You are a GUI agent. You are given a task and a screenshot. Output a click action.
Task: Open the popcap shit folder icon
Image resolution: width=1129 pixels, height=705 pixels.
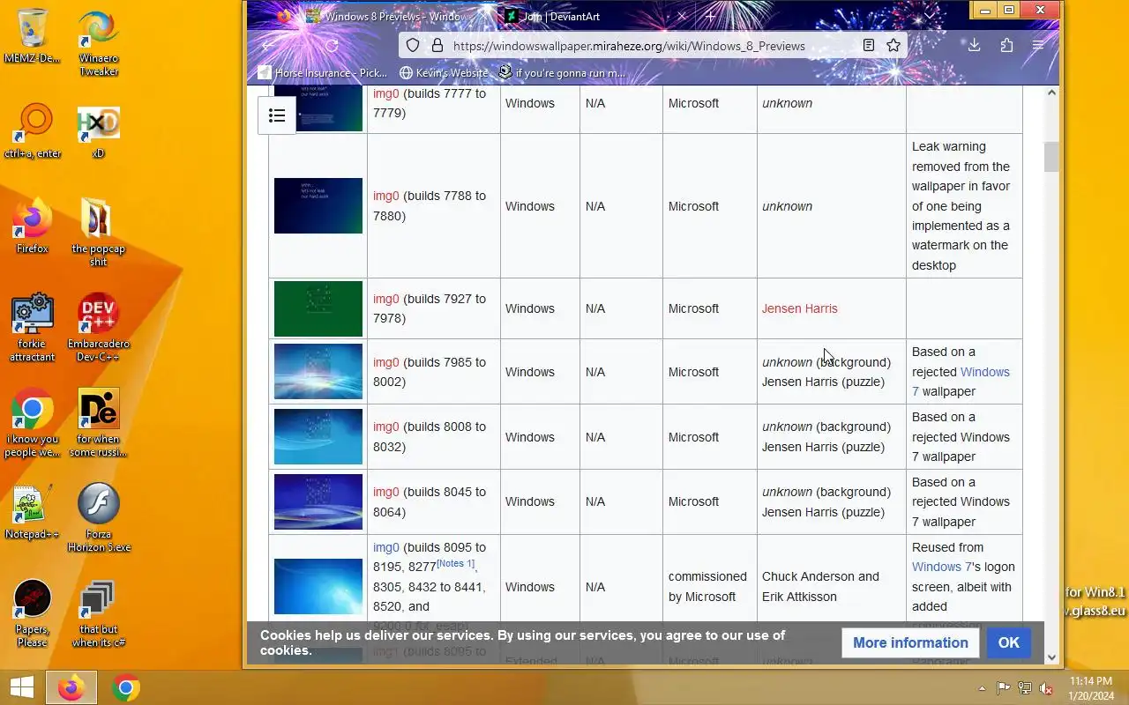98,232
